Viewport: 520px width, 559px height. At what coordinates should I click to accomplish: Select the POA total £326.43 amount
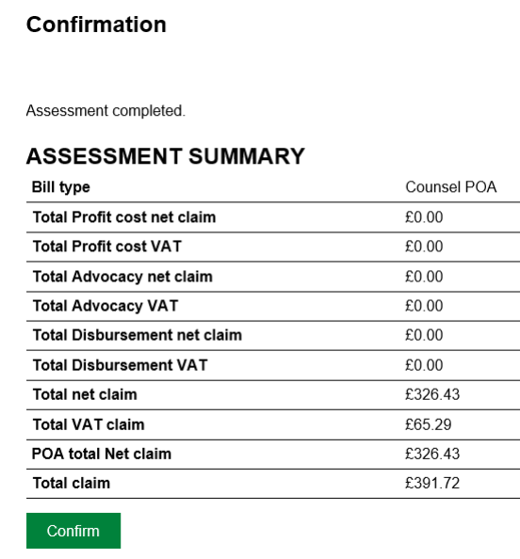pyautogui.click(x=432, y=454)
